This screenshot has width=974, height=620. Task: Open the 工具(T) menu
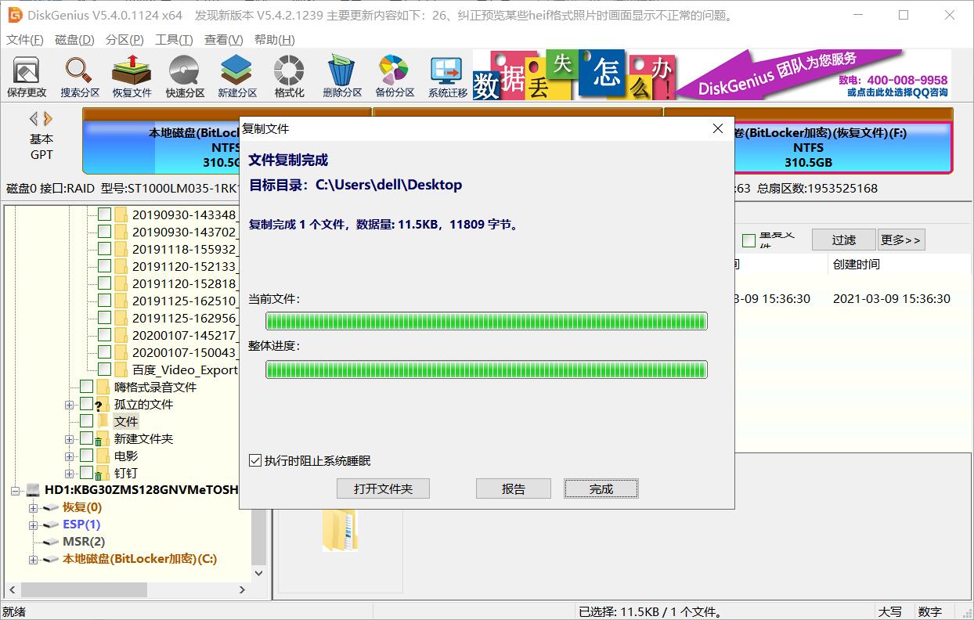174,40
